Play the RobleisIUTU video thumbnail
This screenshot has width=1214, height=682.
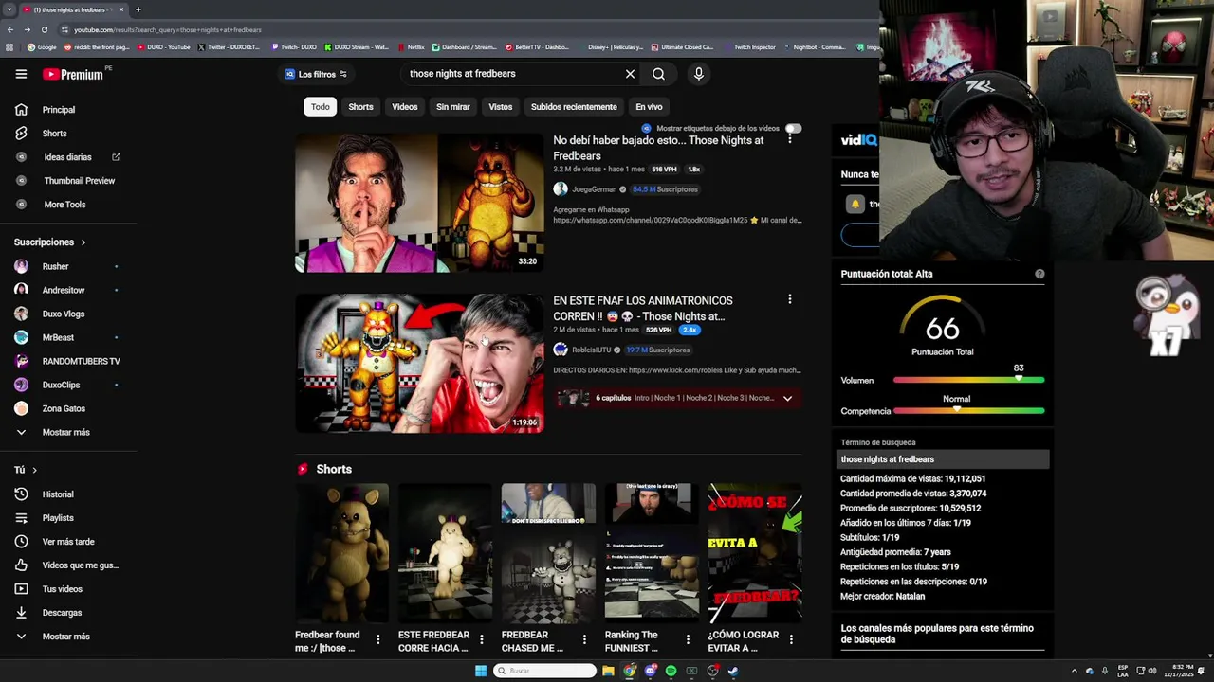click(419, 363)
